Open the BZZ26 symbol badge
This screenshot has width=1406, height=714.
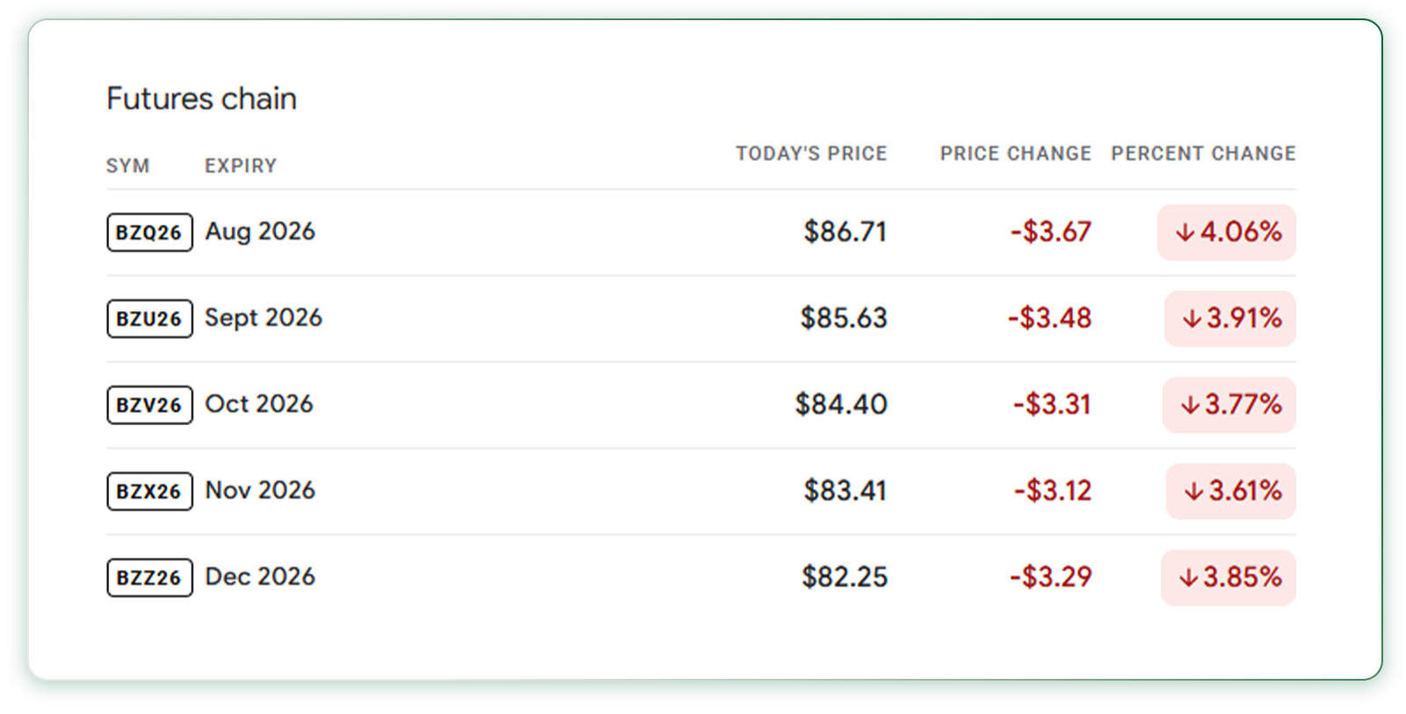[149, 577]
